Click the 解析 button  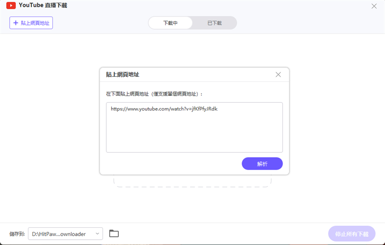point(262,164)
